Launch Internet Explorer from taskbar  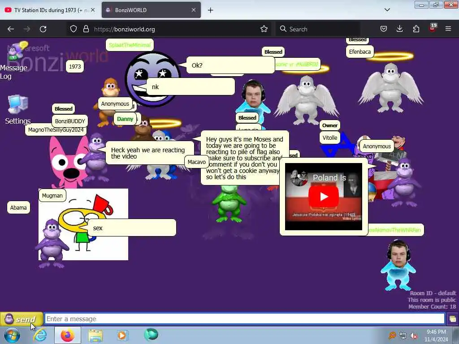tap(40, 335)
